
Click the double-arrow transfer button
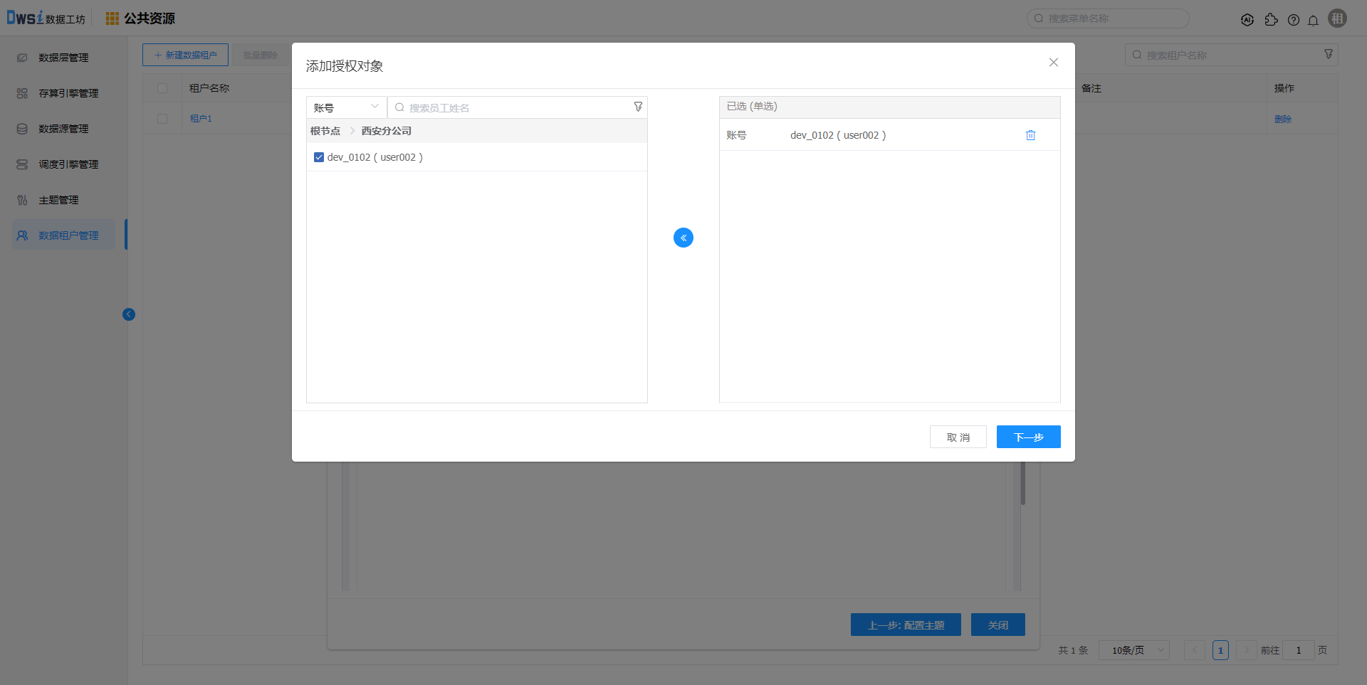(683, 238)
